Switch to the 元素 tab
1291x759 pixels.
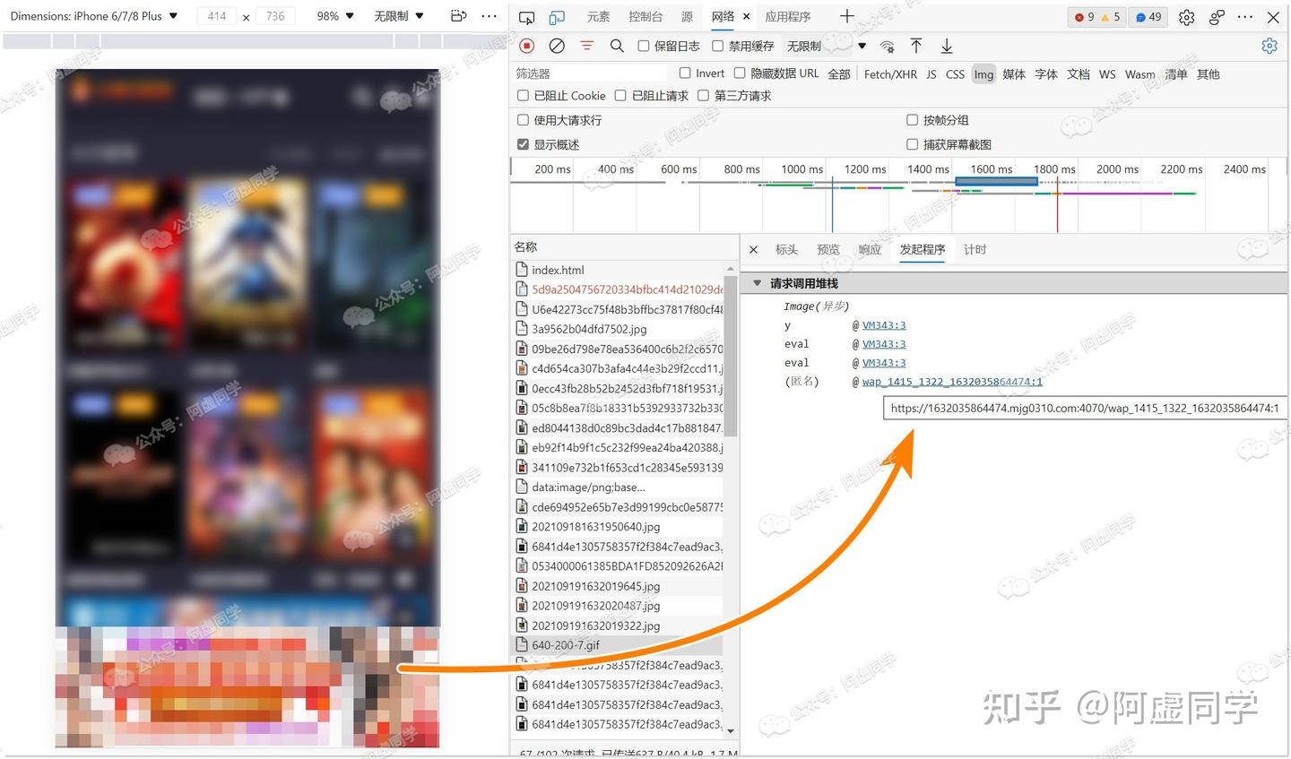[x=599, y=17]
